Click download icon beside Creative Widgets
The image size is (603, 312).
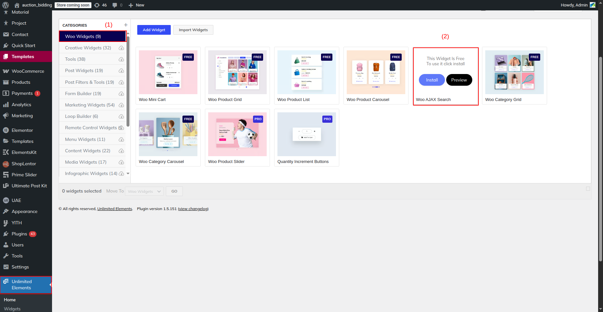[121, 48]
